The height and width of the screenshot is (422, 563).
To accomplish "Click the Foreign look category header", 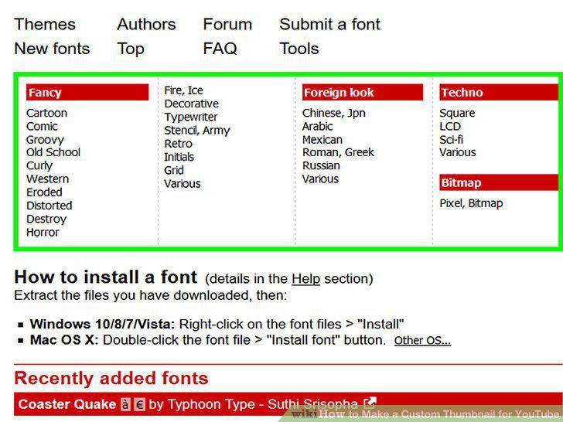I will pyautogui.click(x=363, y=92).
